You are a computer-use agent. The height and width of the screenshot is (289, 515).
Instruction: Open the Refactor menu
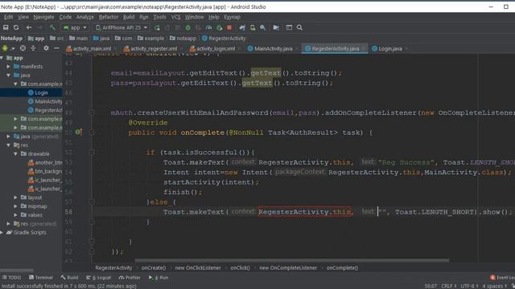(109, 17)
